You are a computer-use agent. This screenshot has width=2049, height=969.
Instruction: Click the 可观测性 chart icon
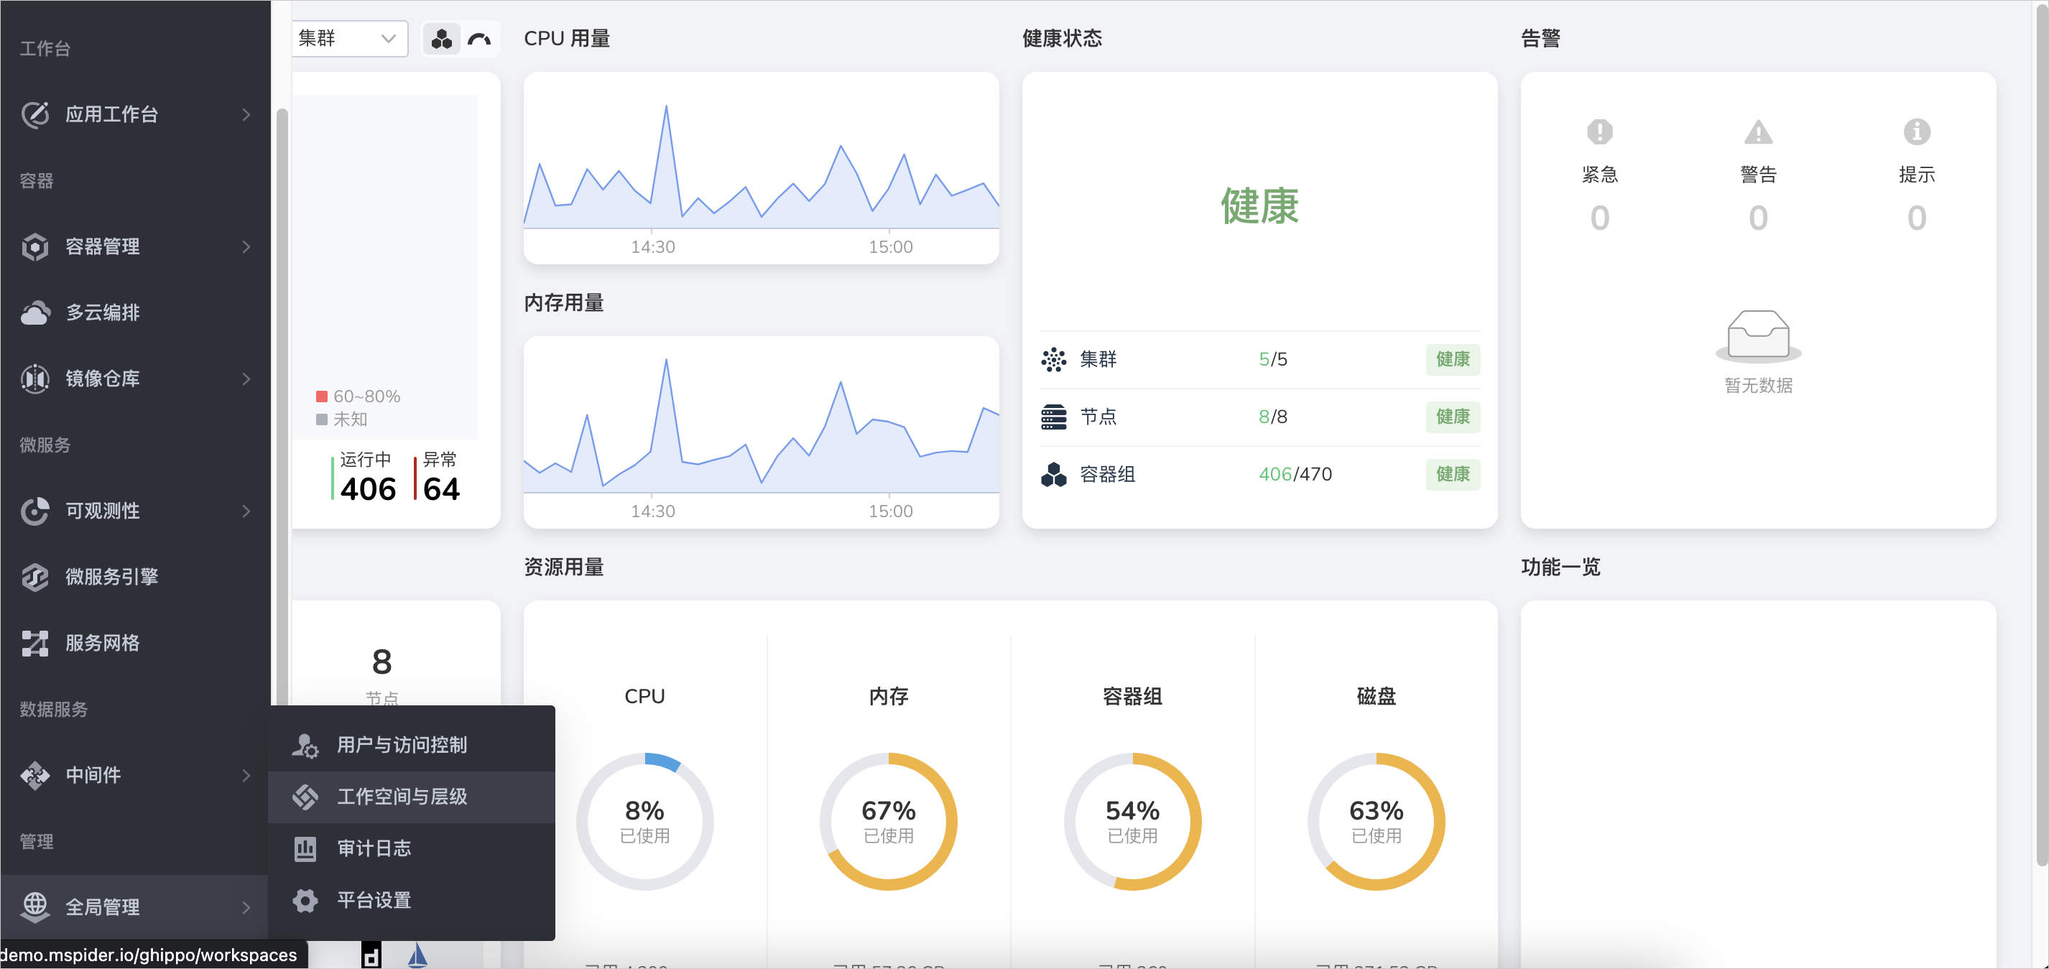click(x=35, y=511)
